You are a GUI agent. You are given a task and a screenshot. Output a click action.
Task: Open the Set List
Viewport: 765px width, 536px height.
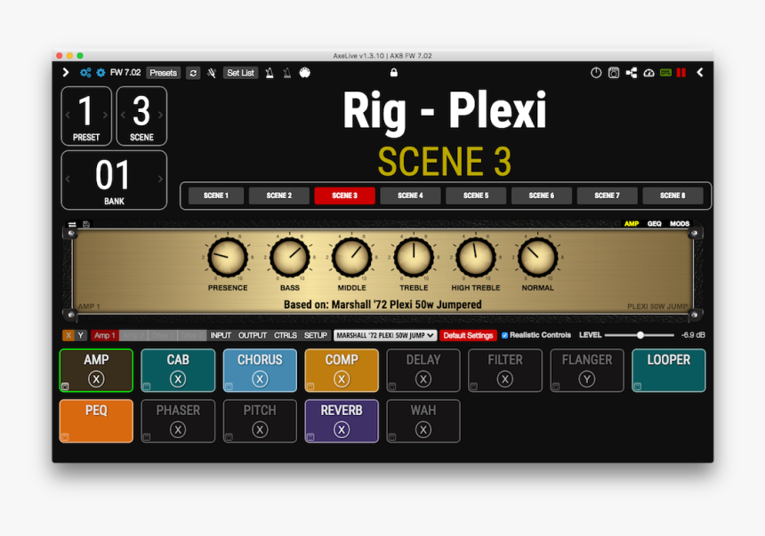pos(240,73)
